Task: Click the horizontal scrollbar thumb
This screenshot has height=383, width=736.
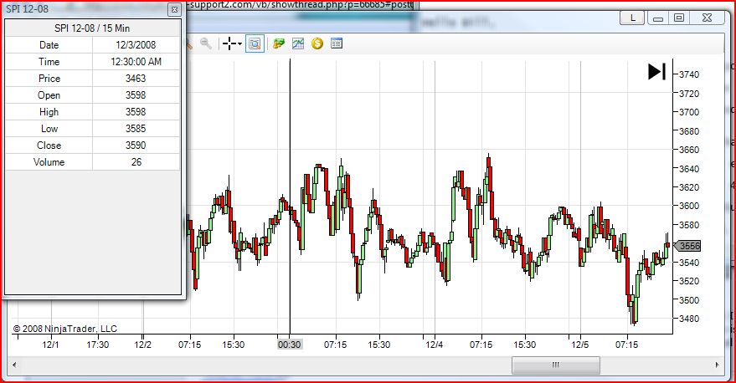Action: (x=555, y=365)
